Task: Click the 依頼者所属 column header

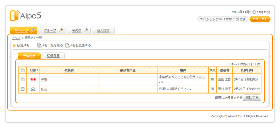Action: pyautogui.click(x=128, y=70)
